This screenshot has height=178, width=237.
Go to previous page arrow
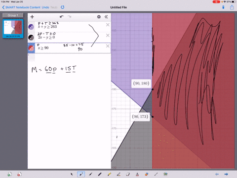(x=217, y=174)
